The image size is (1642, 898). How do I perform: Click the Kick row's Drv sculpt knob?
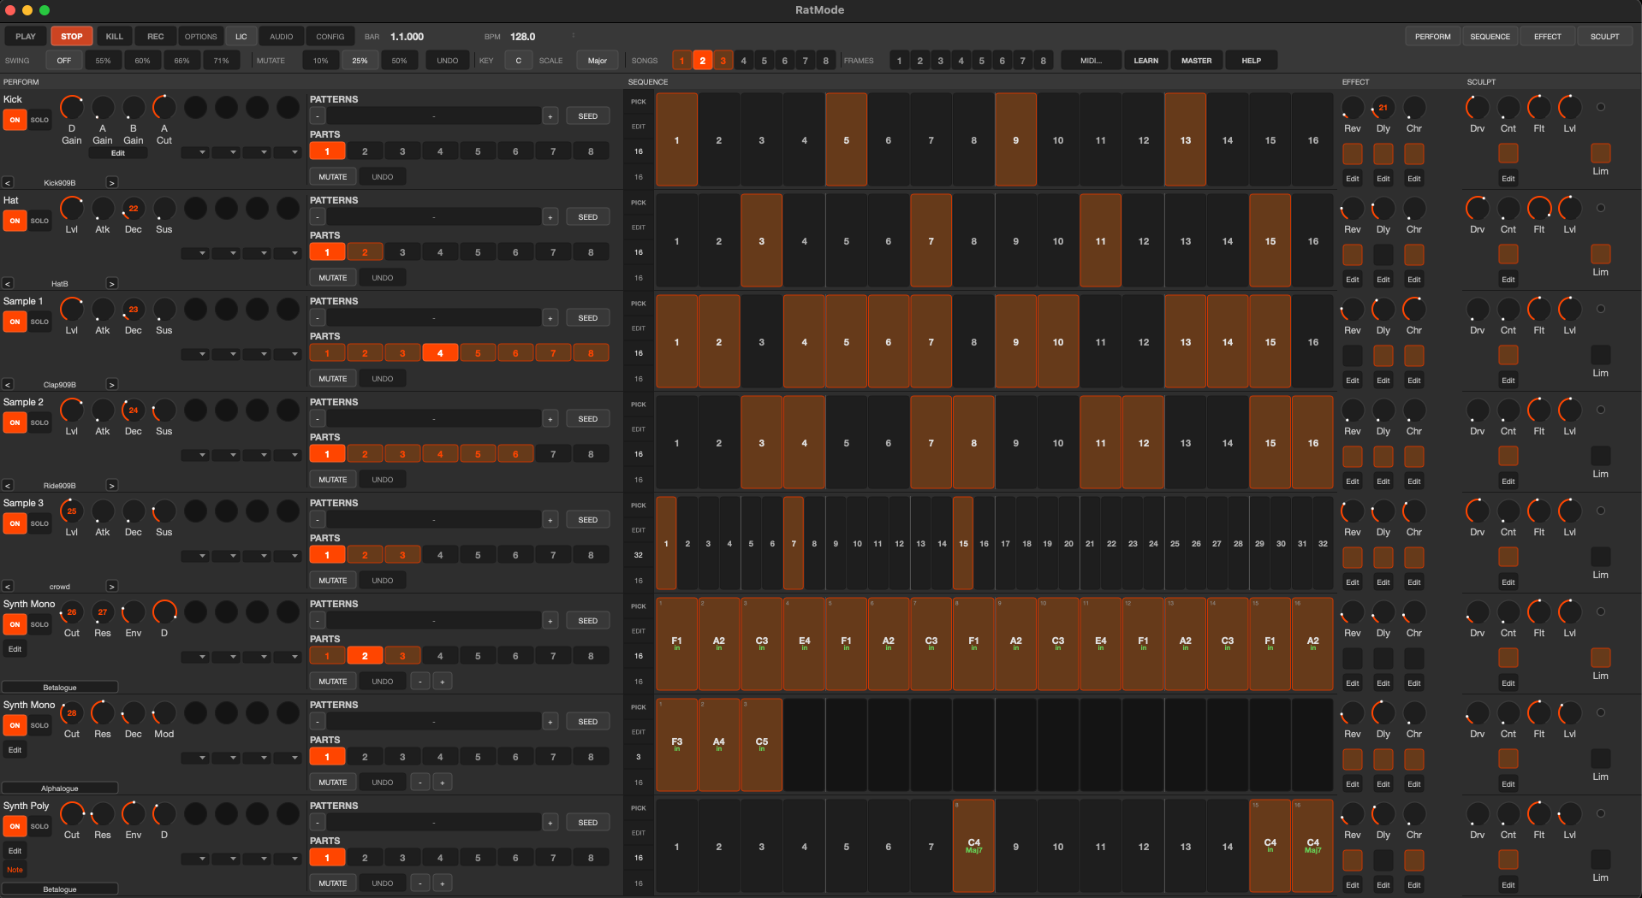point(1478,108)
